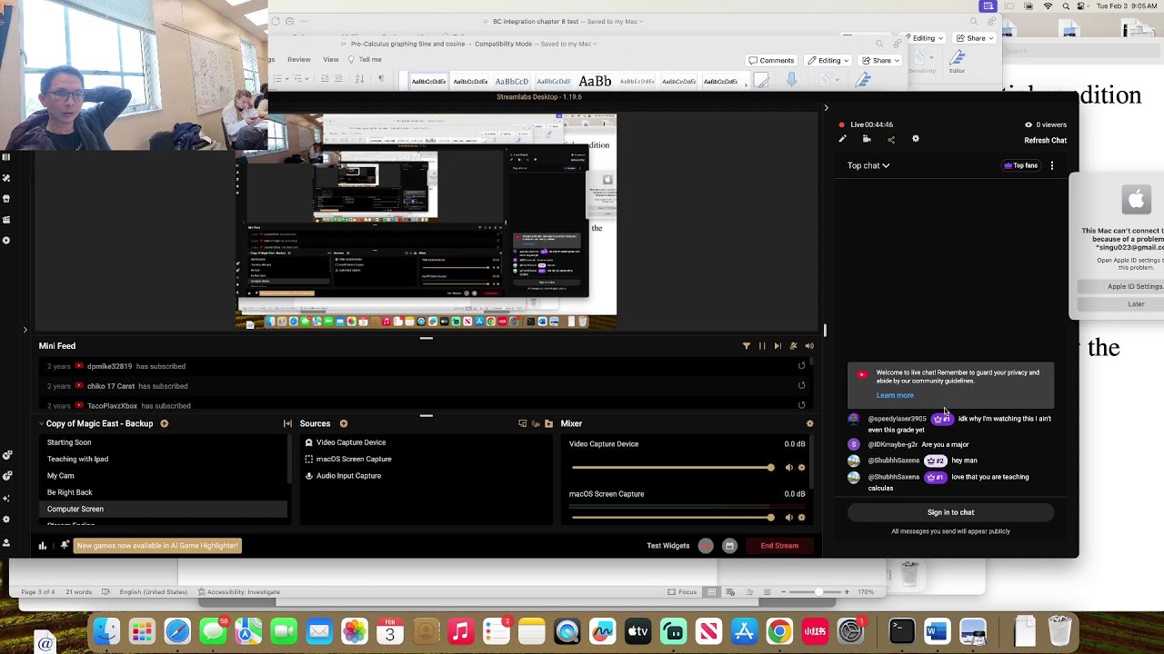Viewport: 1164px width, 654px height.
Task: Expand sidebar with arrow above Mini Feed
Action: coord(25,330)
